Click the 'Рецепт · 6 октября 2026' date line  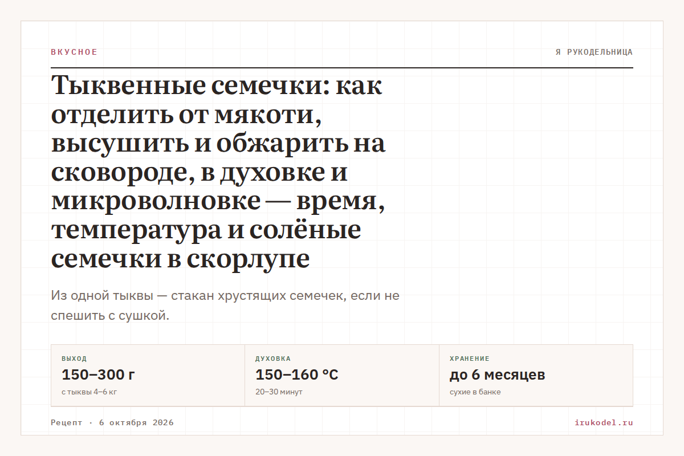[x=112, y=422]
